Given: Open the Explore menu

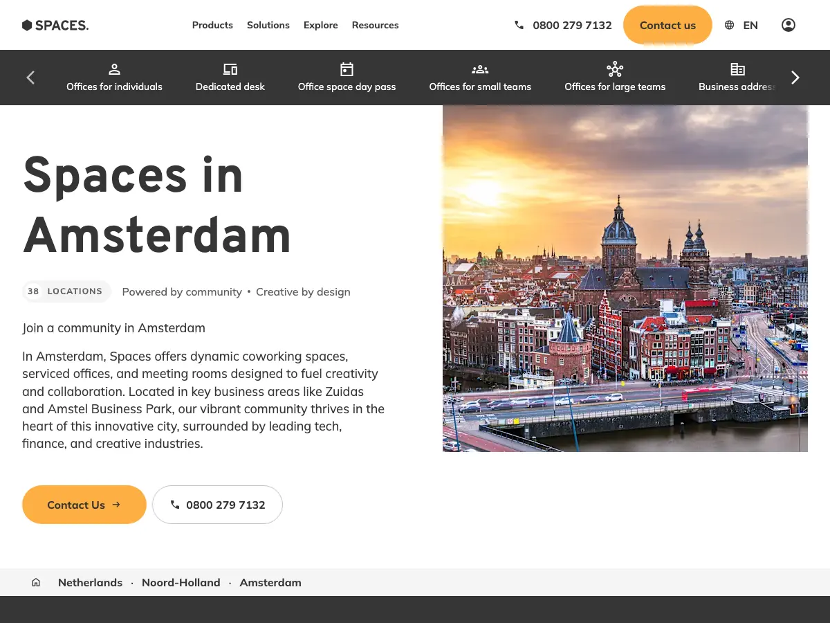Looking at the screenshot, I should click(x=321, y=25).
